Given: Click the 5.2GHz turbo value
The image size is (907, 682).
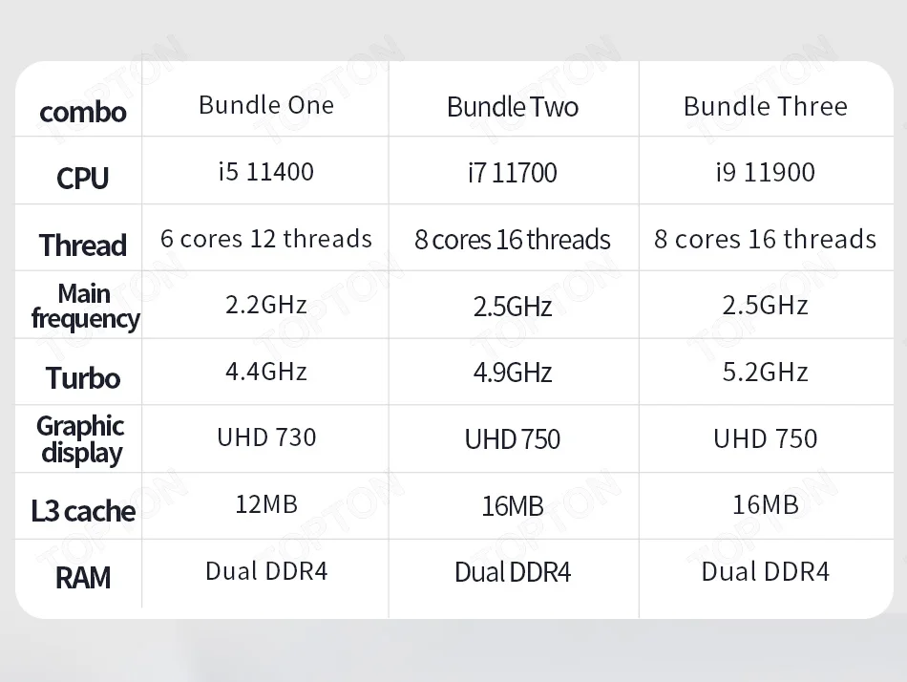Looking at the screenshot, I should 765,372.
